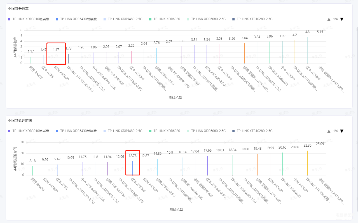The image size is (358, 223).
Task: Select the 3.53 data label for 红米 AX5400
Action: click(219, 39)
